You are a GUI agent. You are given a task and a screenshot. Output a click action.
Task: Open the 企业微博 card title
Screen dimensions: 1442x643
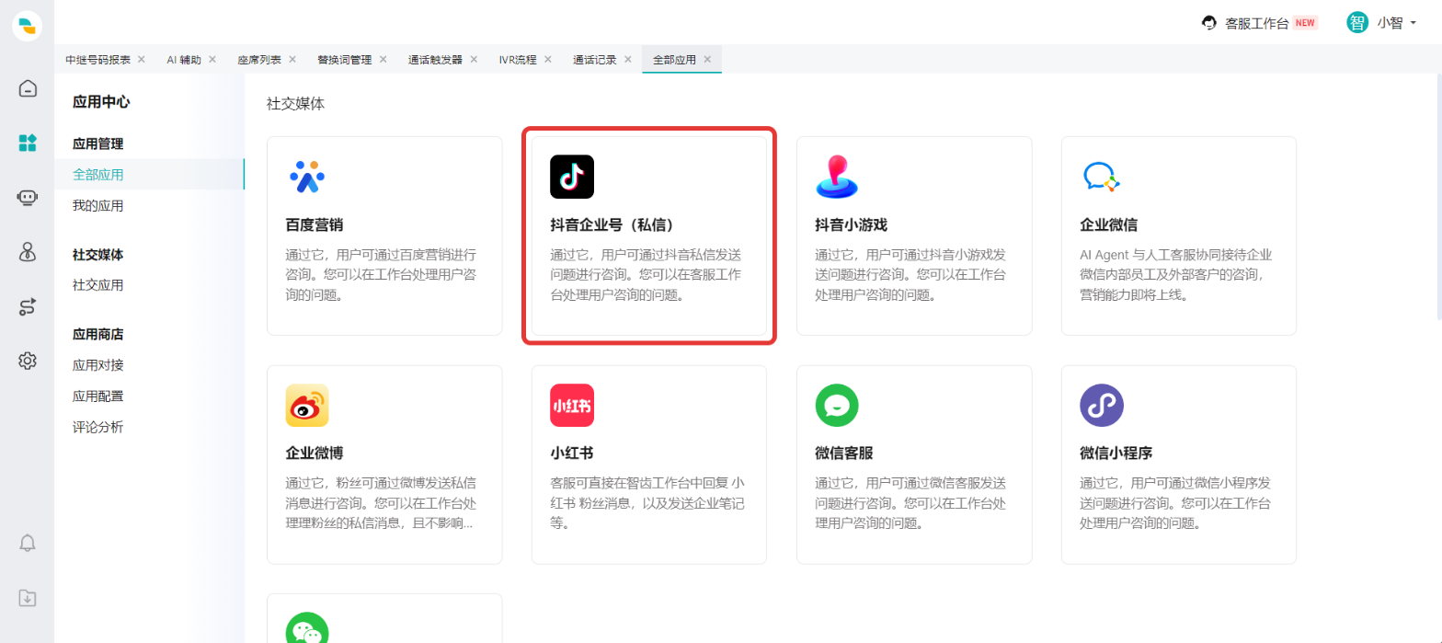315,454
